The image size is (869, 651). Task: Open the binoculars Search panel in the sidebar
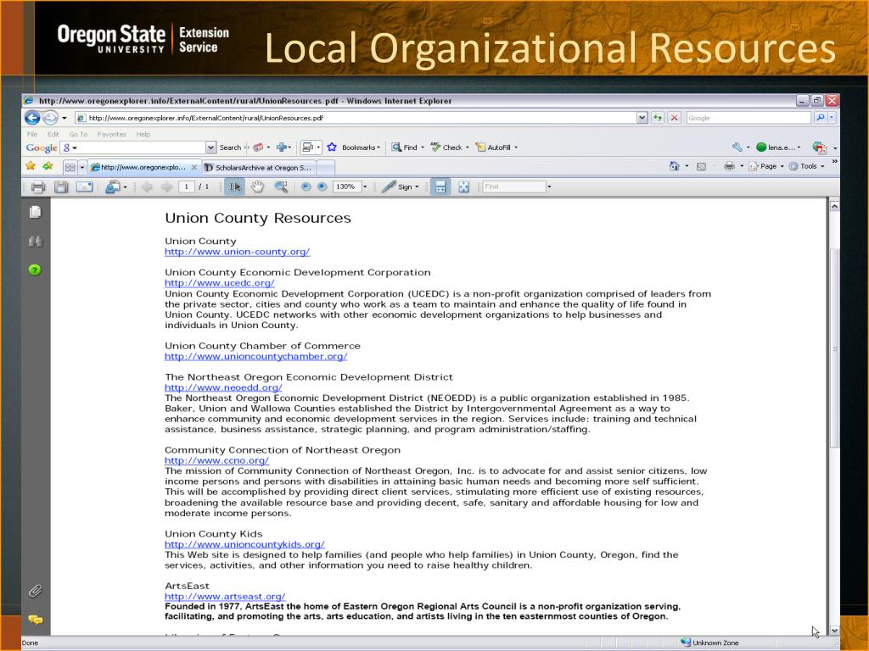35,241
